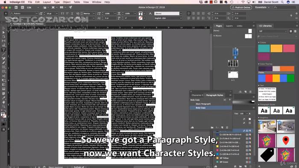Click trash icon in Pages panel
The height and width of the screenshot is (168, 299).
(x=250, y=92)
